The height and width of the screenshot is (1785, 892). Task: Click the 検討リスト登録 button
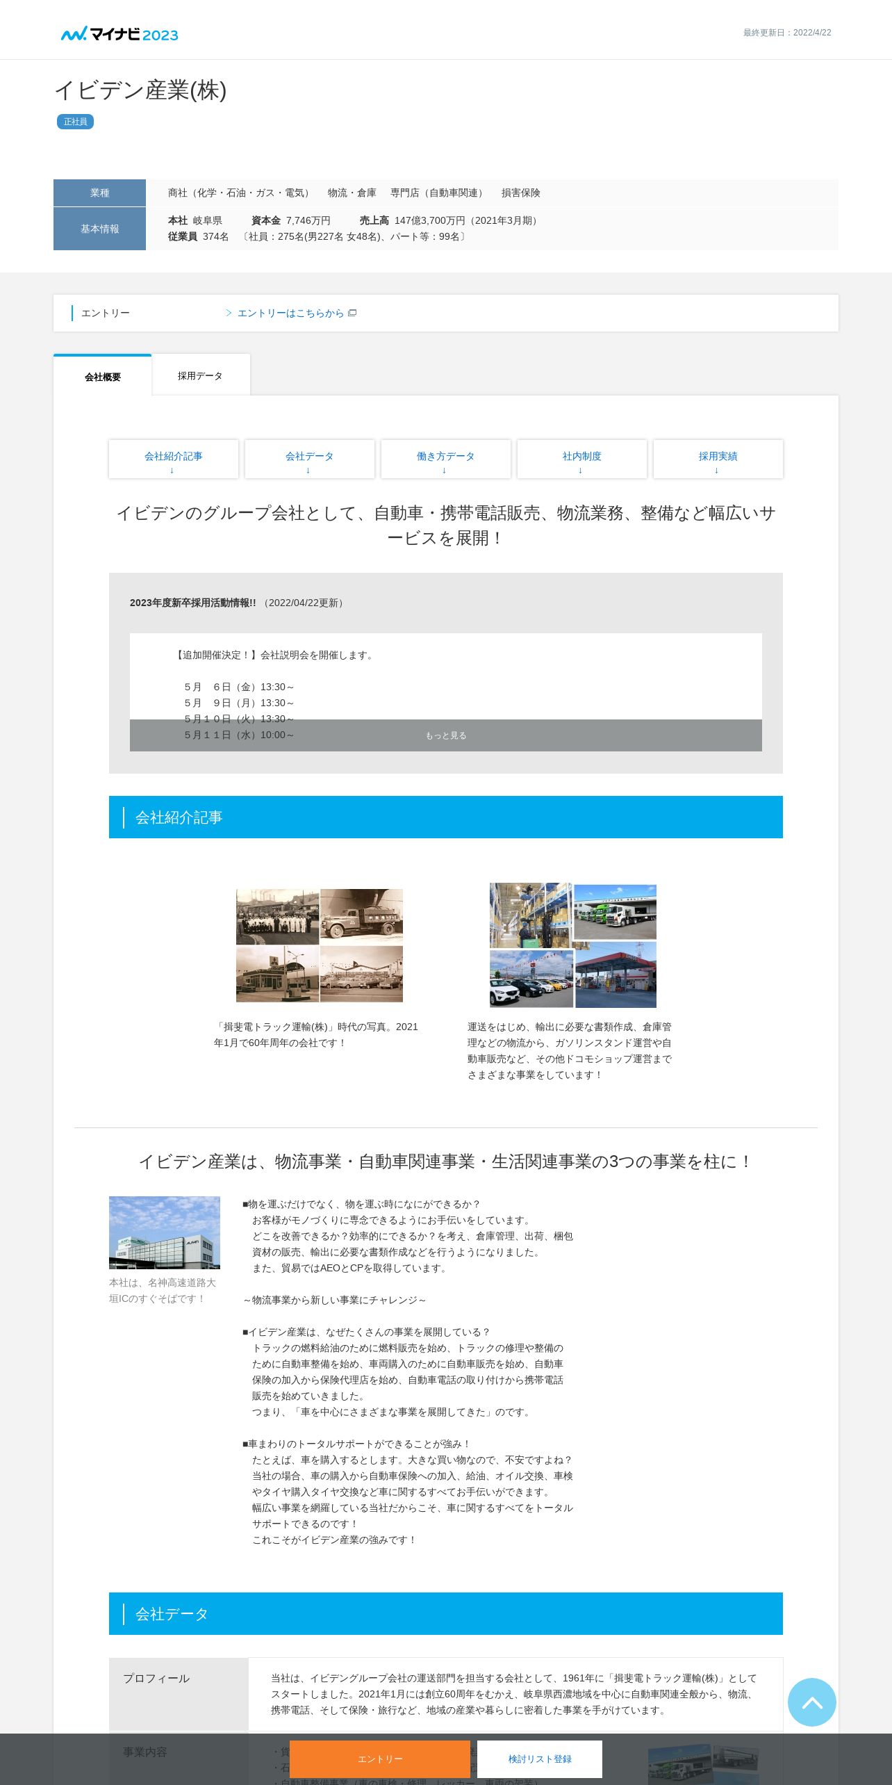(540, 1759)
